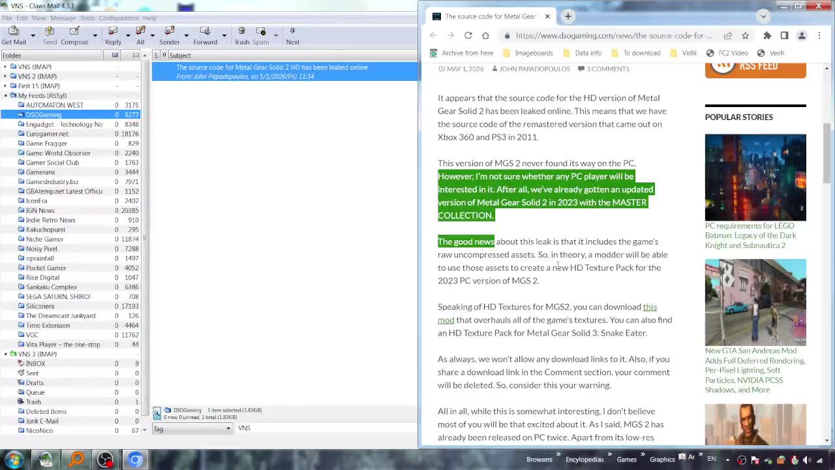The width and height of the screenshot is (835, 470).
Task: Open the Sender dropdown arrow
Action: tap(186, 35)
